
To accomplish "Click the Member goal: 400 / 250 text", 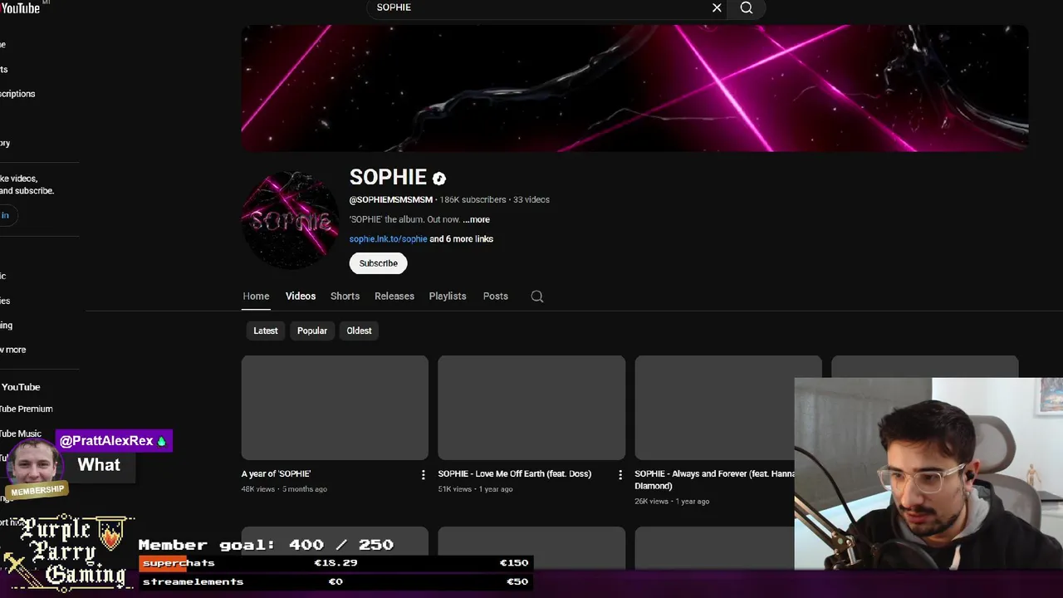I will pos(266,545).
